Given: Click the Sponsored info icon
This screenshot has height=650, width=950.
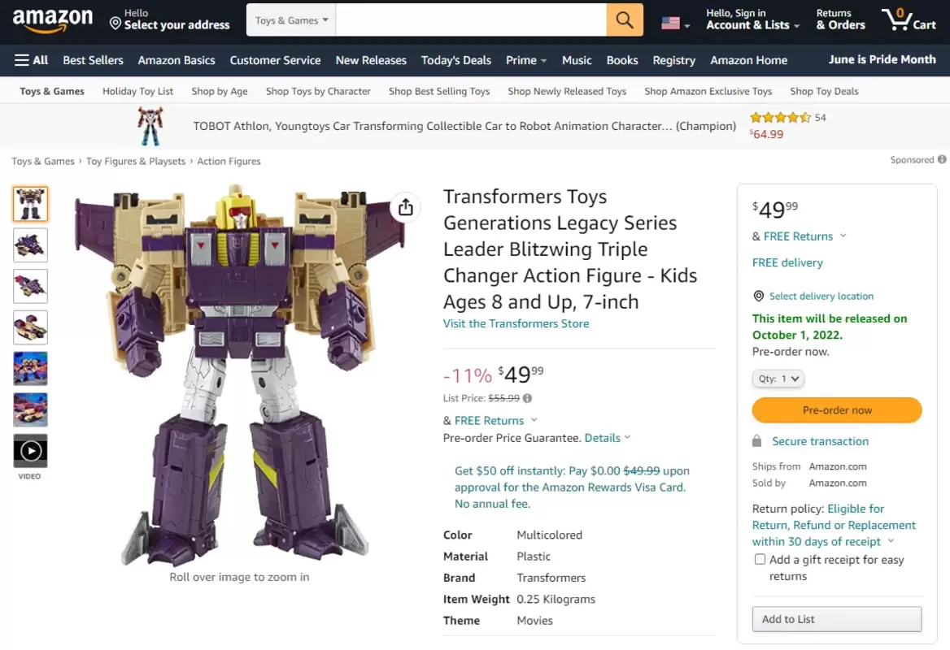Looking at the screenshot, I should pos(942,160).
